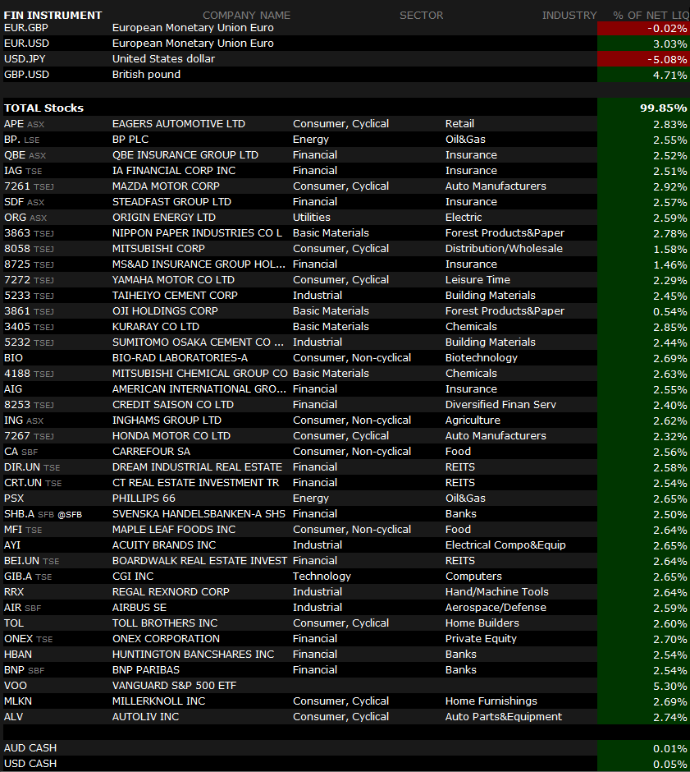
Task: Select TAIHEIYO CEMENT CORP
Action: tap(175, 296)
